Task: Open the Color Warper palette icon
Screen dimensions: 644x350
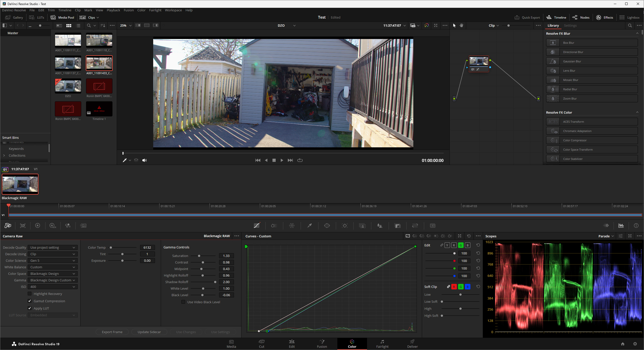Action: tap(292, 226)
